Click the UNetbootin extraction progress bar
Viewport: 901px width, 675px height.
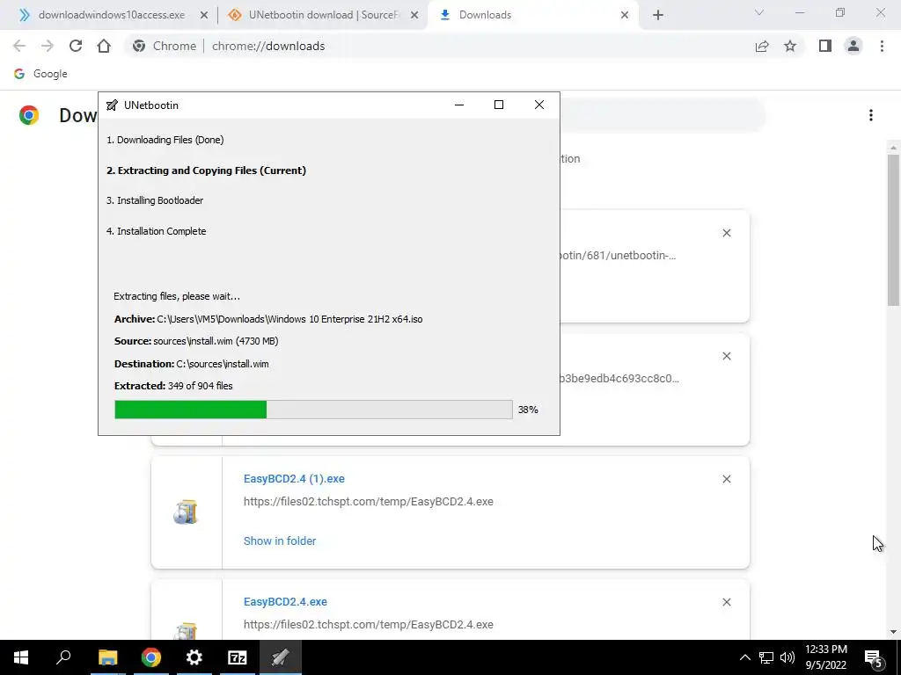[313, 410]
